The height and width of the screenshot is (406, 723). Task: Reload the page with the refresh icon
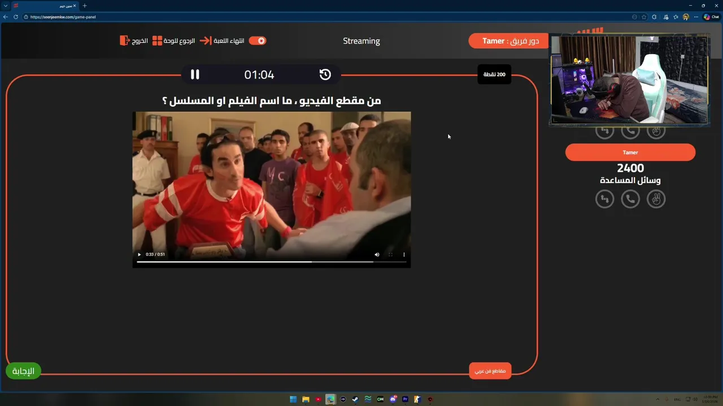pyautogui.click(x=16, y=17)
